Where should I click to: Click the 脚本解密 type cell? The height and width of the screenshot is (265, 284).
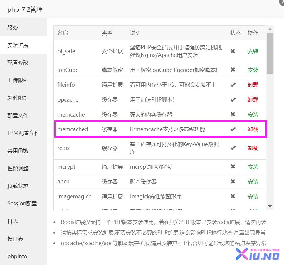(x=112, y=70)
